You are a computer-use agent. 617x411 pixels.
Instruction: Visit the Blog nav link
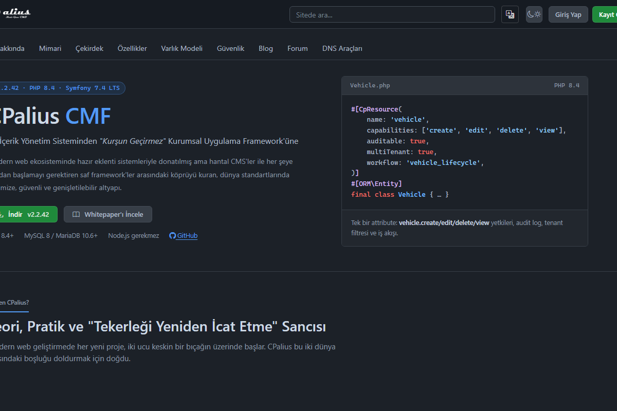266,48
